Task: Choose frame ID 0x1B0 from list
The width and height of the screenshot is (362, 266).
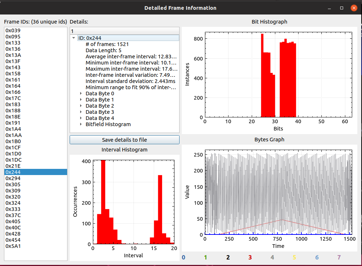Action: [13, 141]
